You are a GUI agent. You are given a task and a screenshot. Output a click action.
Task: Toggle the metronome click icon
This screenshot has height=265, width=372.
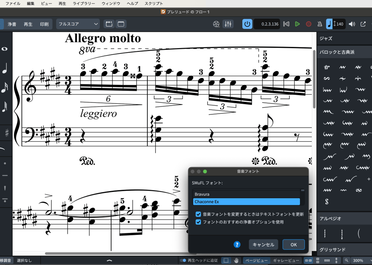pyautogui.click(x=320, y=24)
